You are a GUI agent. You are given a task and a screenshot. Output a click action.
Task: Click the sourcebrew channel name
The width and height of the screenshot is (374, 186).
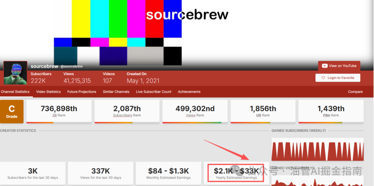point(44,66)
